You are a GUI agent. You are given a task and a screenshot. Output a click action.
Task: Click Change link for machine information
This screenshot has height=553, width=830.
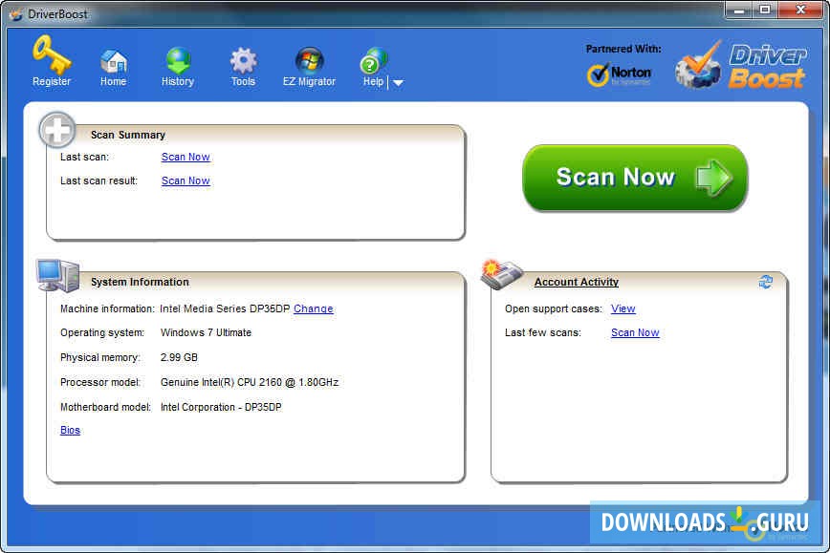point(314,308)
